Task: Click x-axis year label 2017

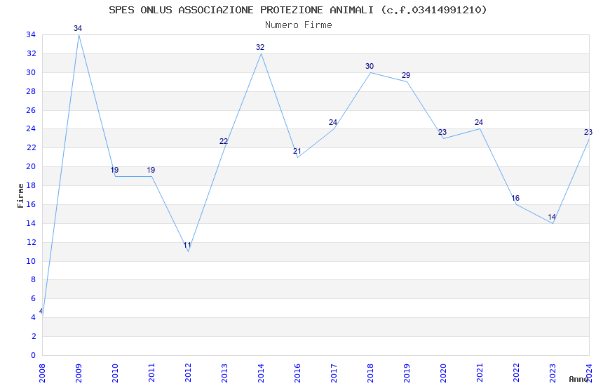Action: 334,373
